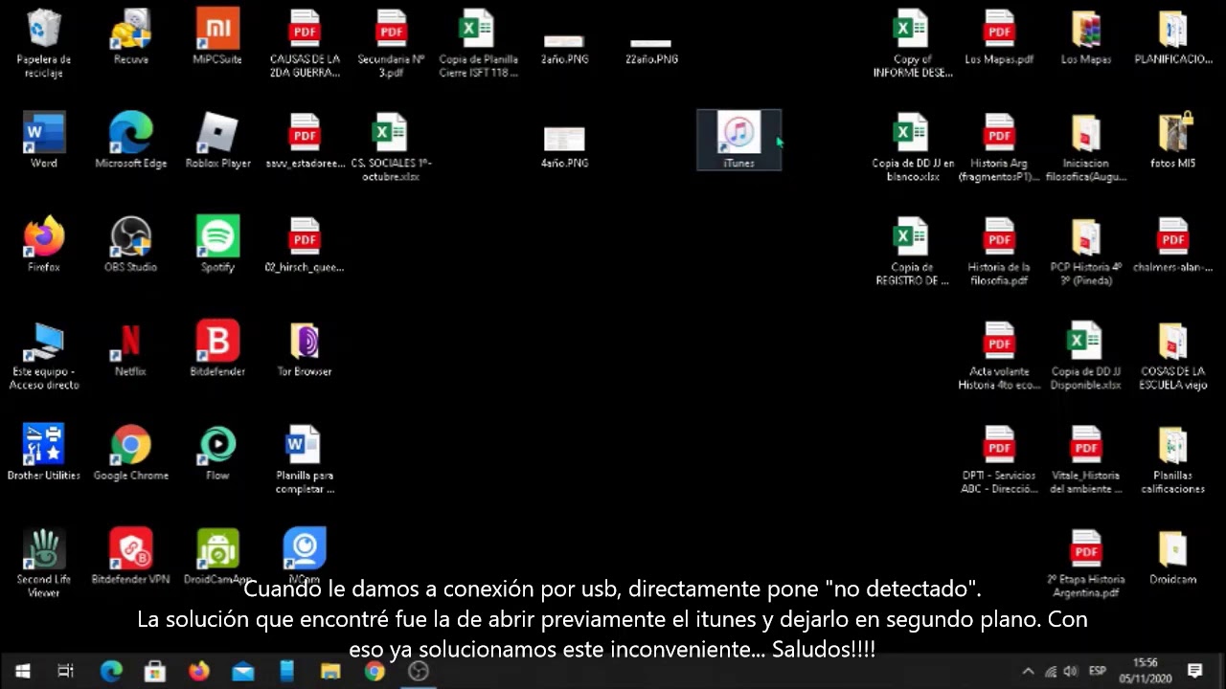Open the chalmers-alan PDF file

point(1173,244)
